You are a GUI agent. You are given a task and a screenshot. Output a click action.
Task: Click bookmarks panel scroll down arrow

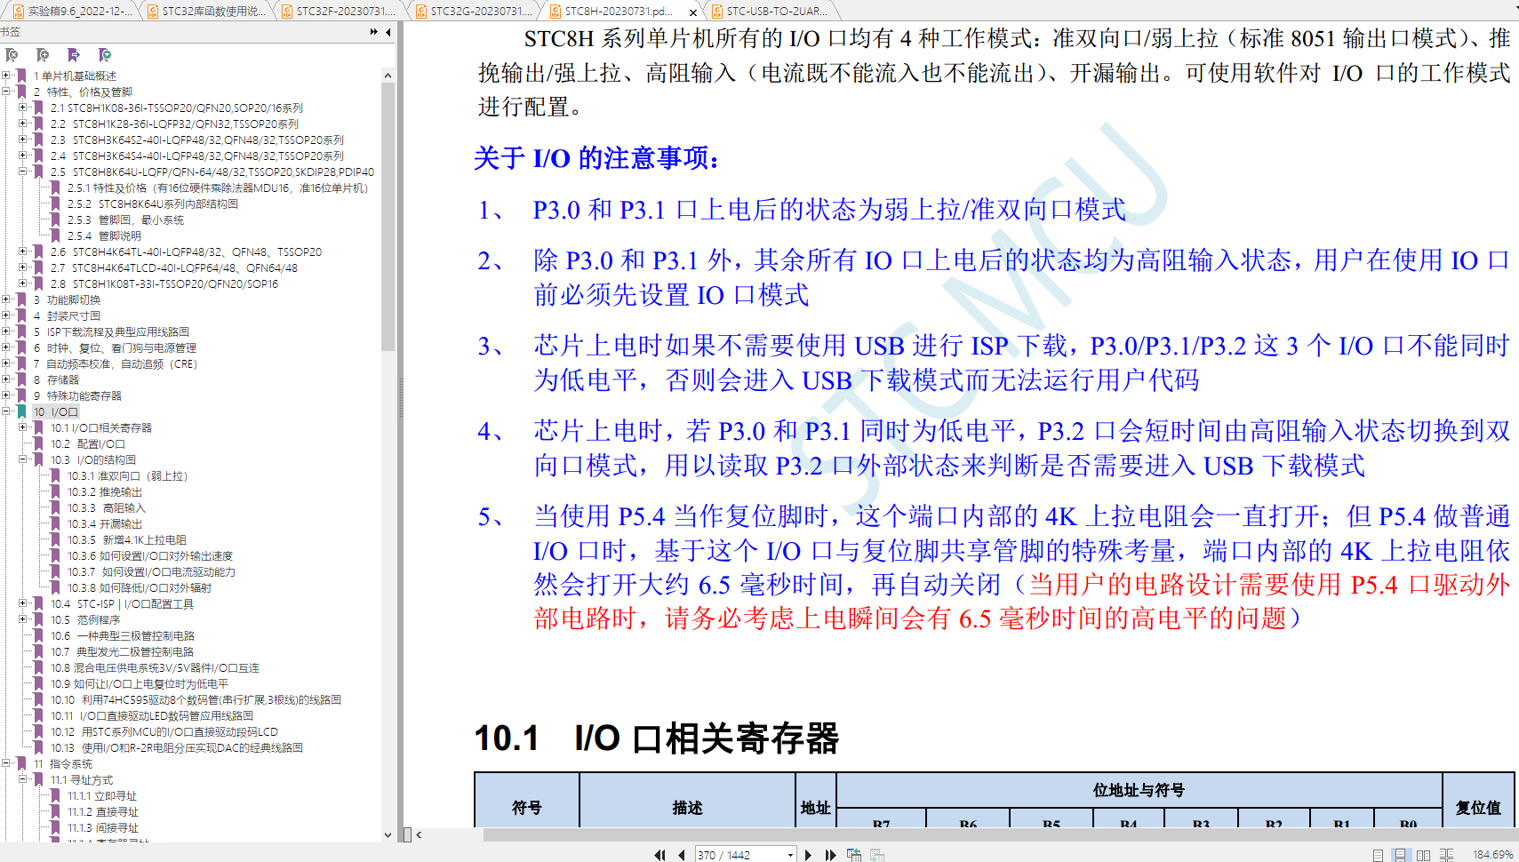pyautogui.click(x=388, y=834)
